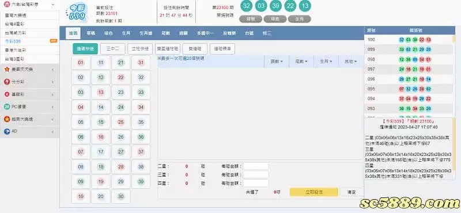Screen dimensions: 461x213
Task: Select number 18 on the pick grid
Action: click(101, 167)
